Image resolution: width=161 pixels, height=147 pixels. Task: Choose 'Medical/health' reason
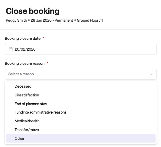[81, 121]
